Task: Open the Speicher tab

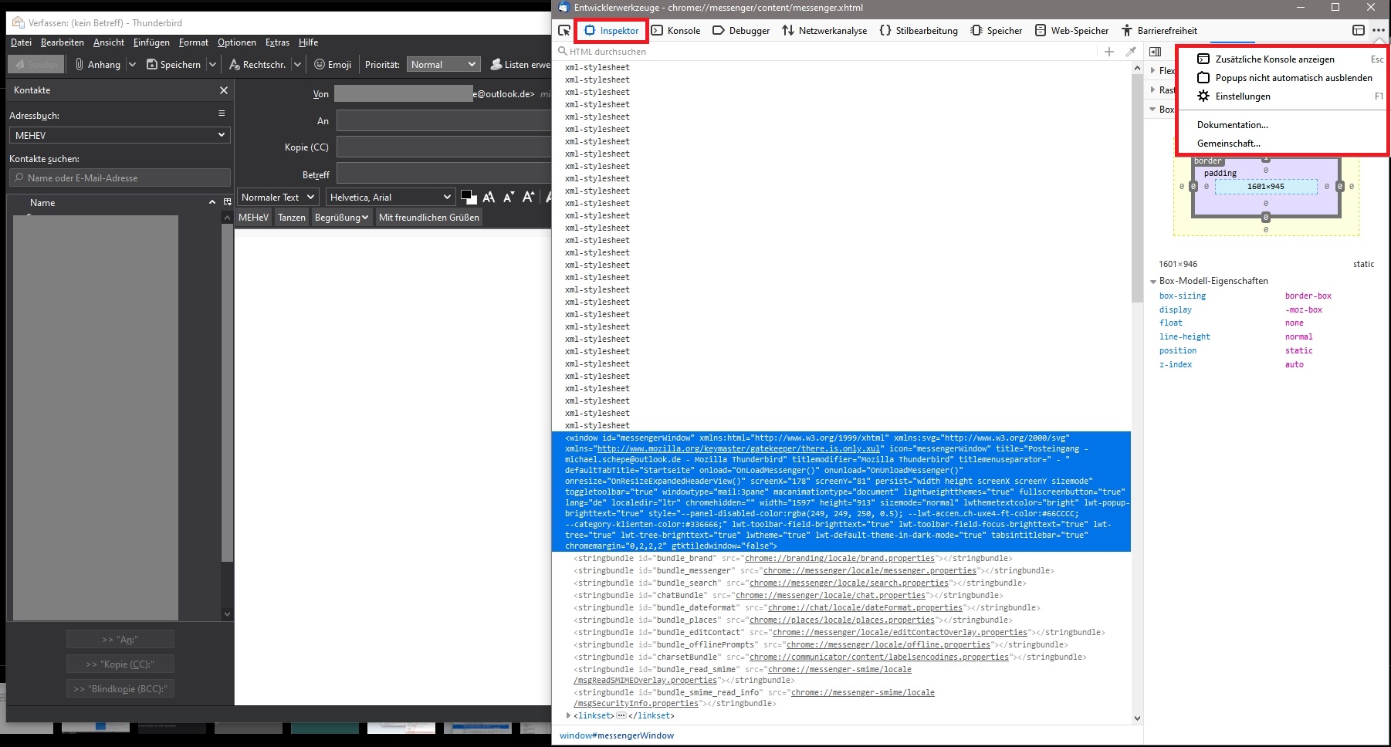Action: pos(996,31)
